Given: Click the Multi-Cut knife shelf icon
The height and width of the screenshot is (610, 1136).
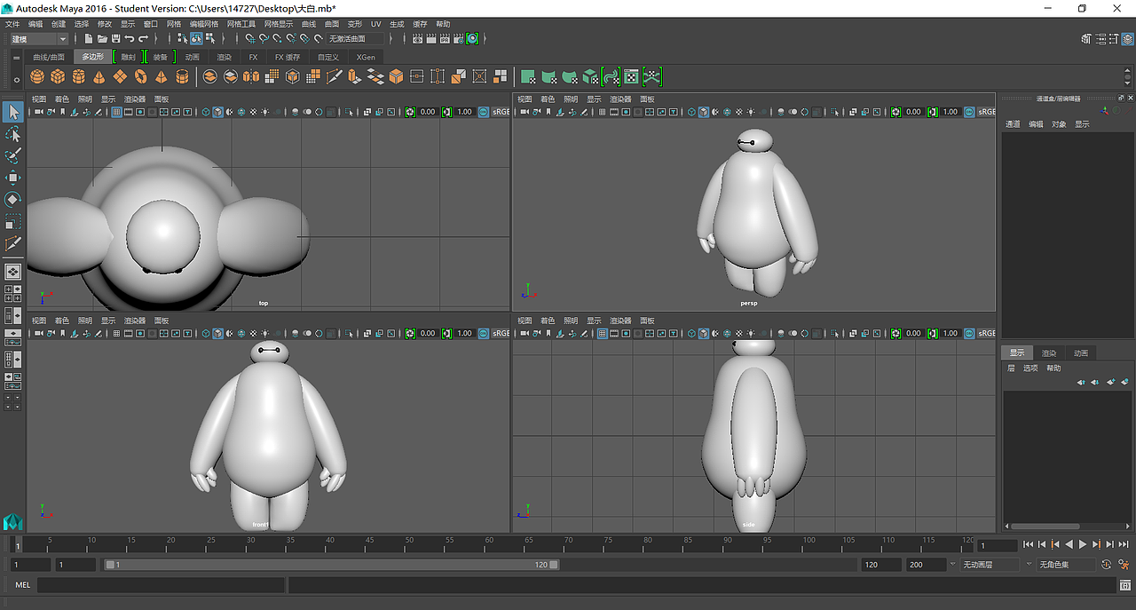Looking at the screenshot, I should point(335,77).
